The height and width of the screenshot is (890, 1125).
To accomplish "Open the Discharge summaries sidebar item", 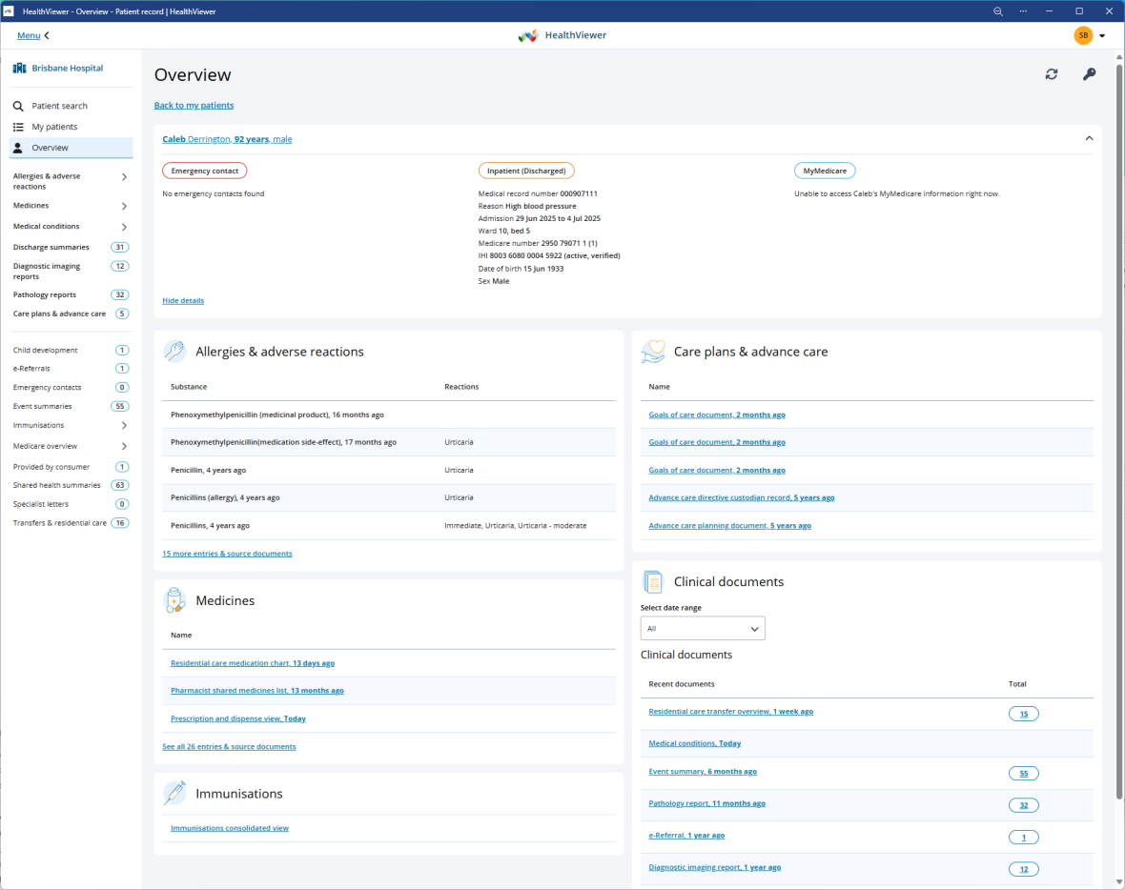I will coord(51,247).
